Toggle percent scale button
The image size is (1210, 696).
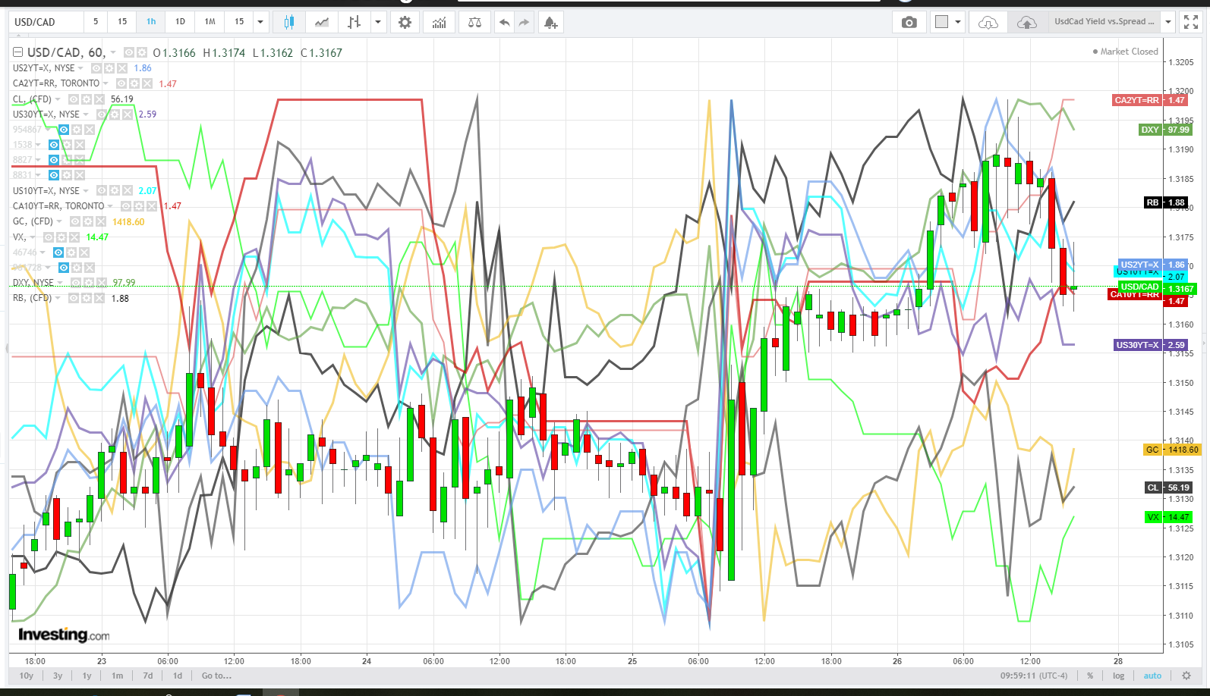click(1090, 676)
